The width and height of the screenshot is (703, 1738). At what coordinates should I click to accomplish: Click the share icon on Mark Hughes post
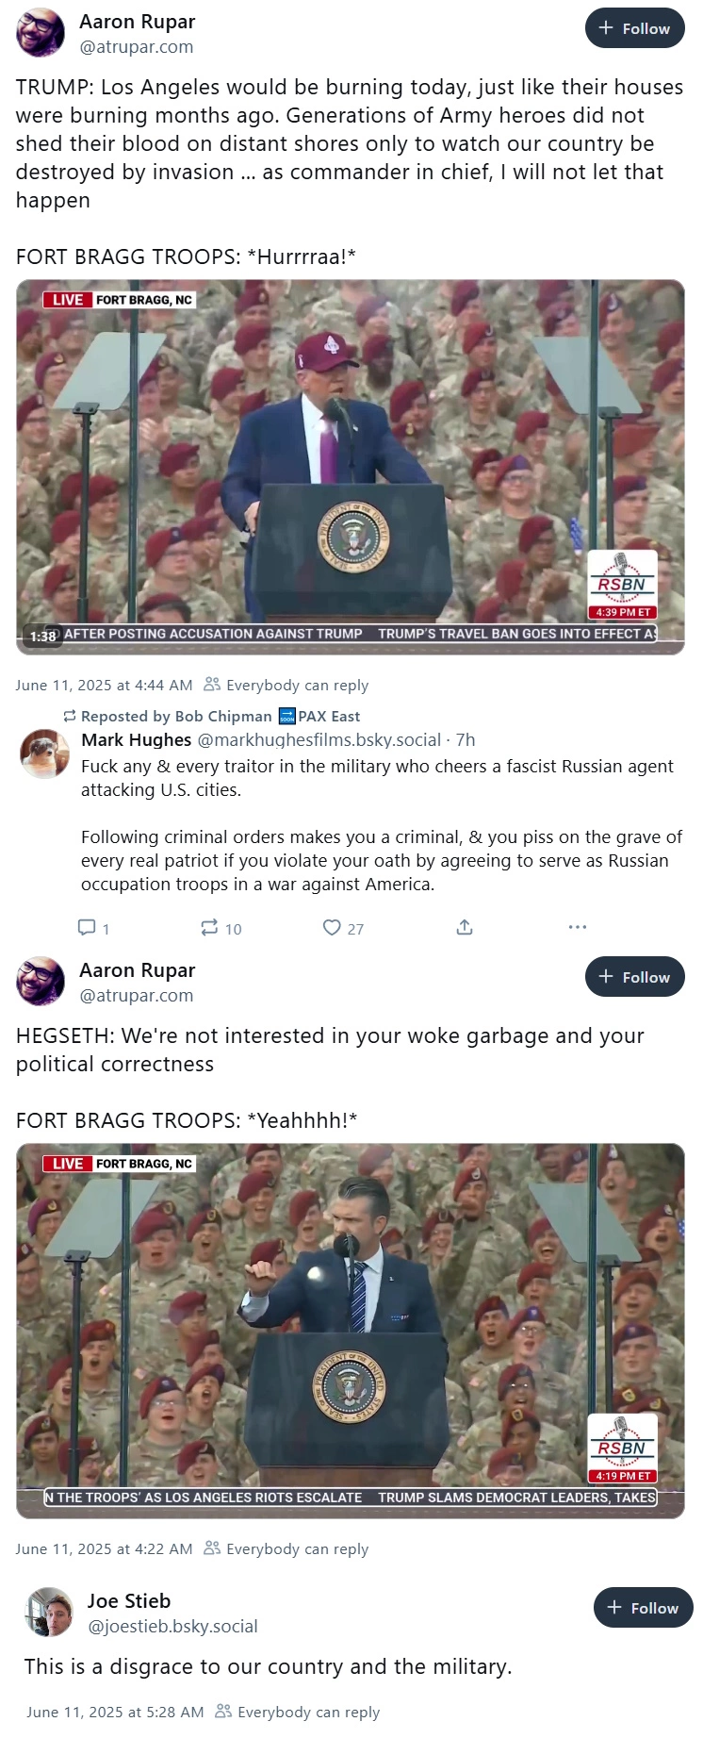(x=465, y=928)
